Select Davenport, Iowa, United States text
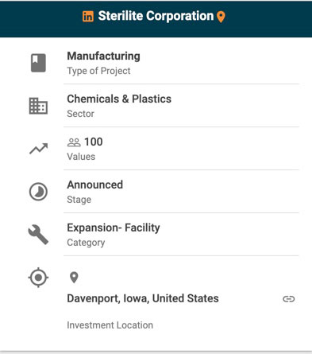This screenshot has width=312, height=354. coord(143,298)
